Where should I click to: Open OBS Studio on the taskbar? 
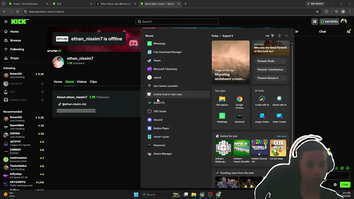210,195
